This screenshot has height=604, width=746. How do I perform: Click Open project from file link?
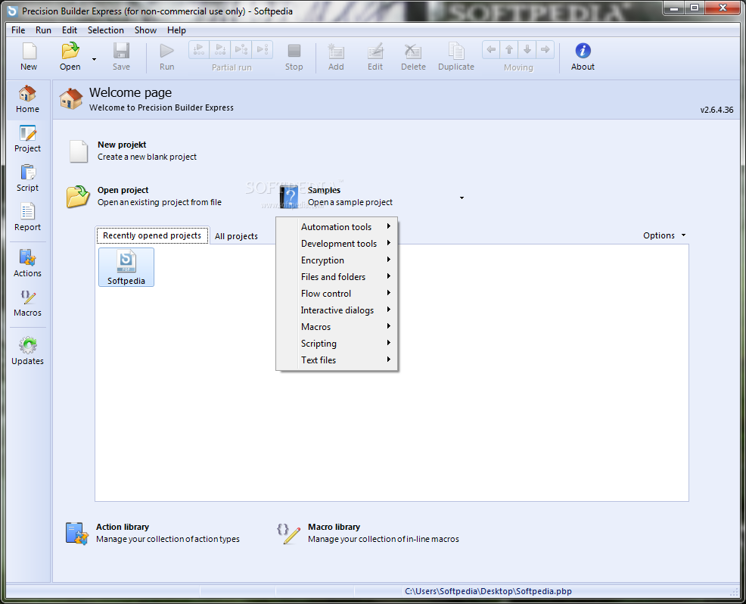(x=145, y=196)
